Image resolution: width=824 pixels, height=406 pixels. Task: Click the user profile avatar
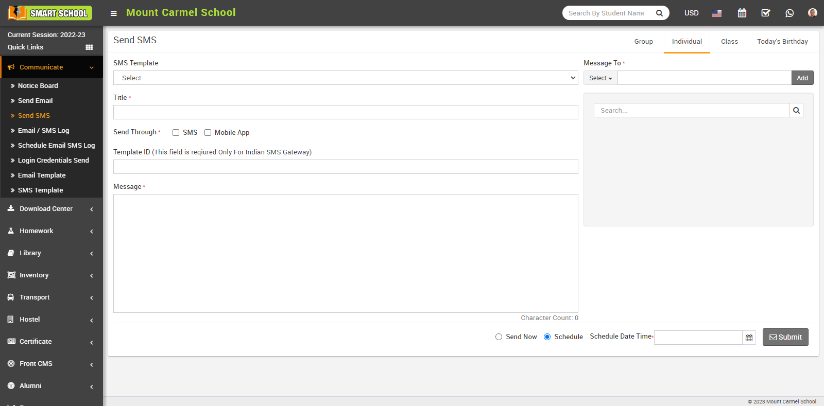tap(812, 13)
